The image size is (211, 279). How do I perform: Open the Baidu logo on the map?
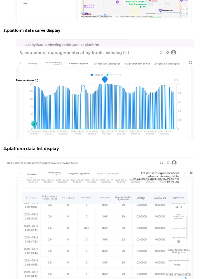click(86, 14)
